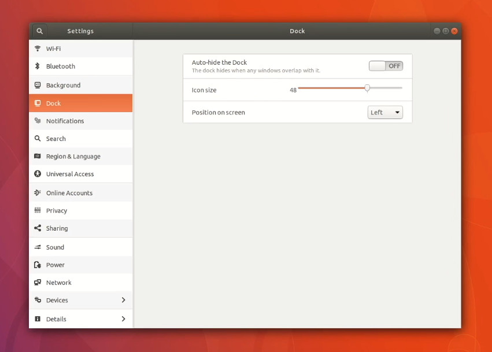The height and width of the screenshot is (352, 492).
Task: Click the Power battery icon
Action: tap(38, 265)
